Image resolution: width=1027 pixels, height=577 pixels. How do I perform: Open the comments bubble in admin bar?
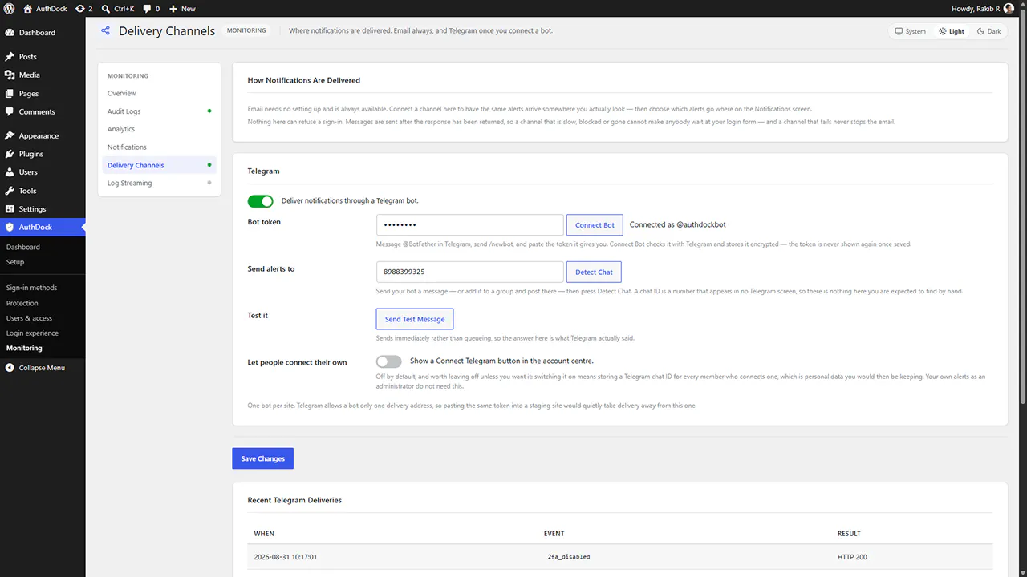coord(148,9)
